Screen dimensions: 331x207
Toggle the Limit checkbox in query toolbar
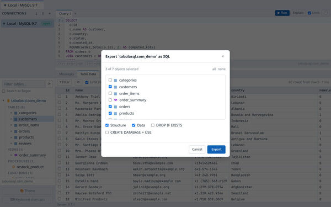point(309,13)
